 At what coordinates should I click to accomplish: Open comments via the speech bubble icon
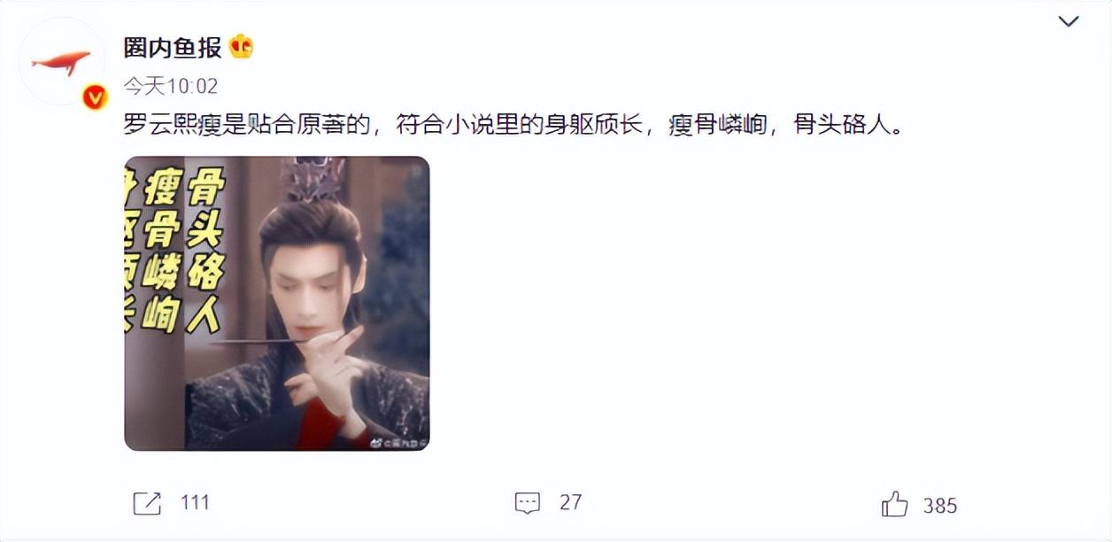point(527,503)
